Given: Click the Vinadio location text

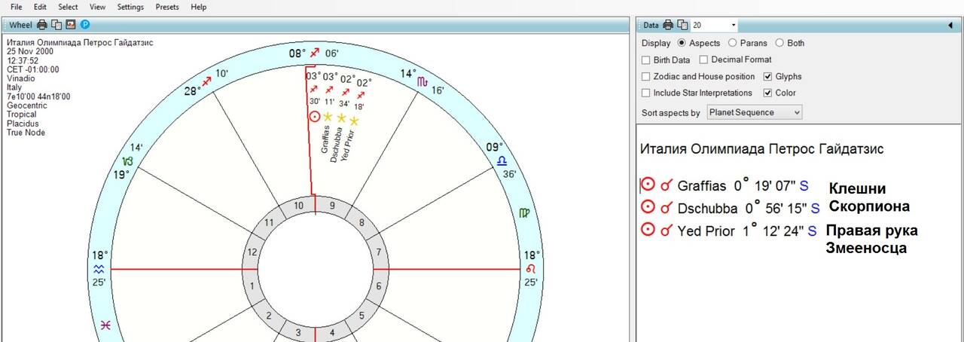Looking at the screenshot, I should coord(21,78).
